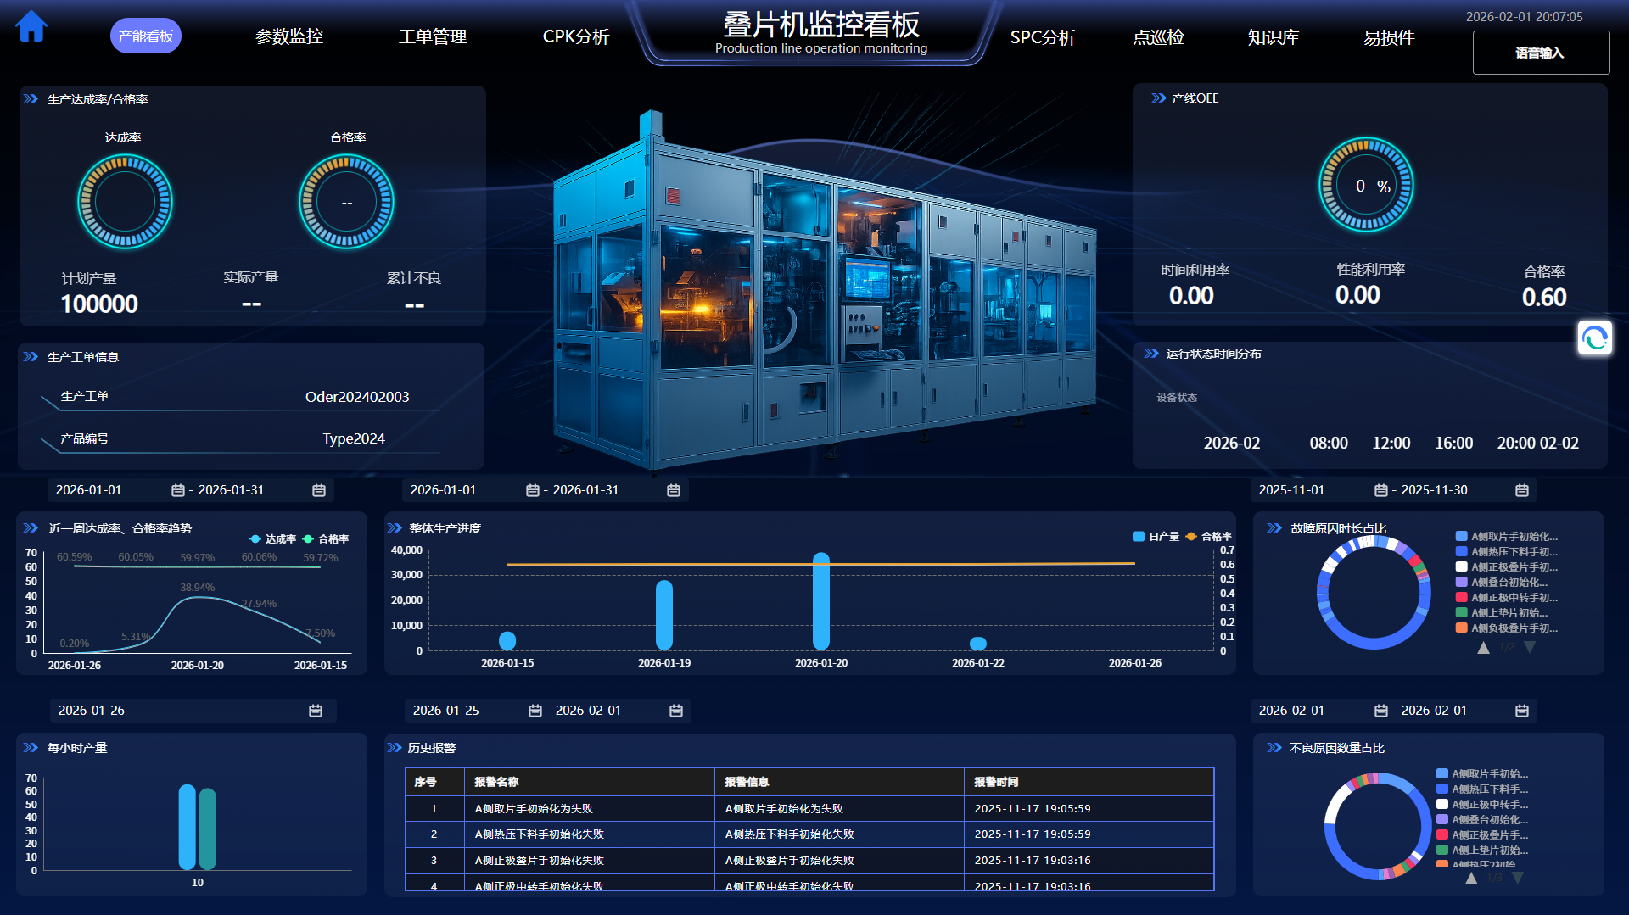
Task: Toggle 日产量 series in production progress legend
Action: 1156,537
